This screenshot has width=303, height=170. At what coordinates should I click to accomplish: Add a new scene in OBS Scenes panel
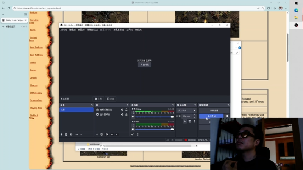tap(61, 134)
